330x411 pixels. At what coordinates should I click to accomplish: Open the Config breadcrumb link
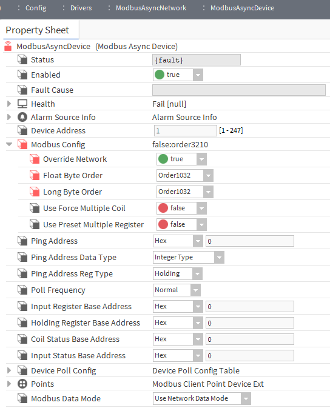click(36, 8)
